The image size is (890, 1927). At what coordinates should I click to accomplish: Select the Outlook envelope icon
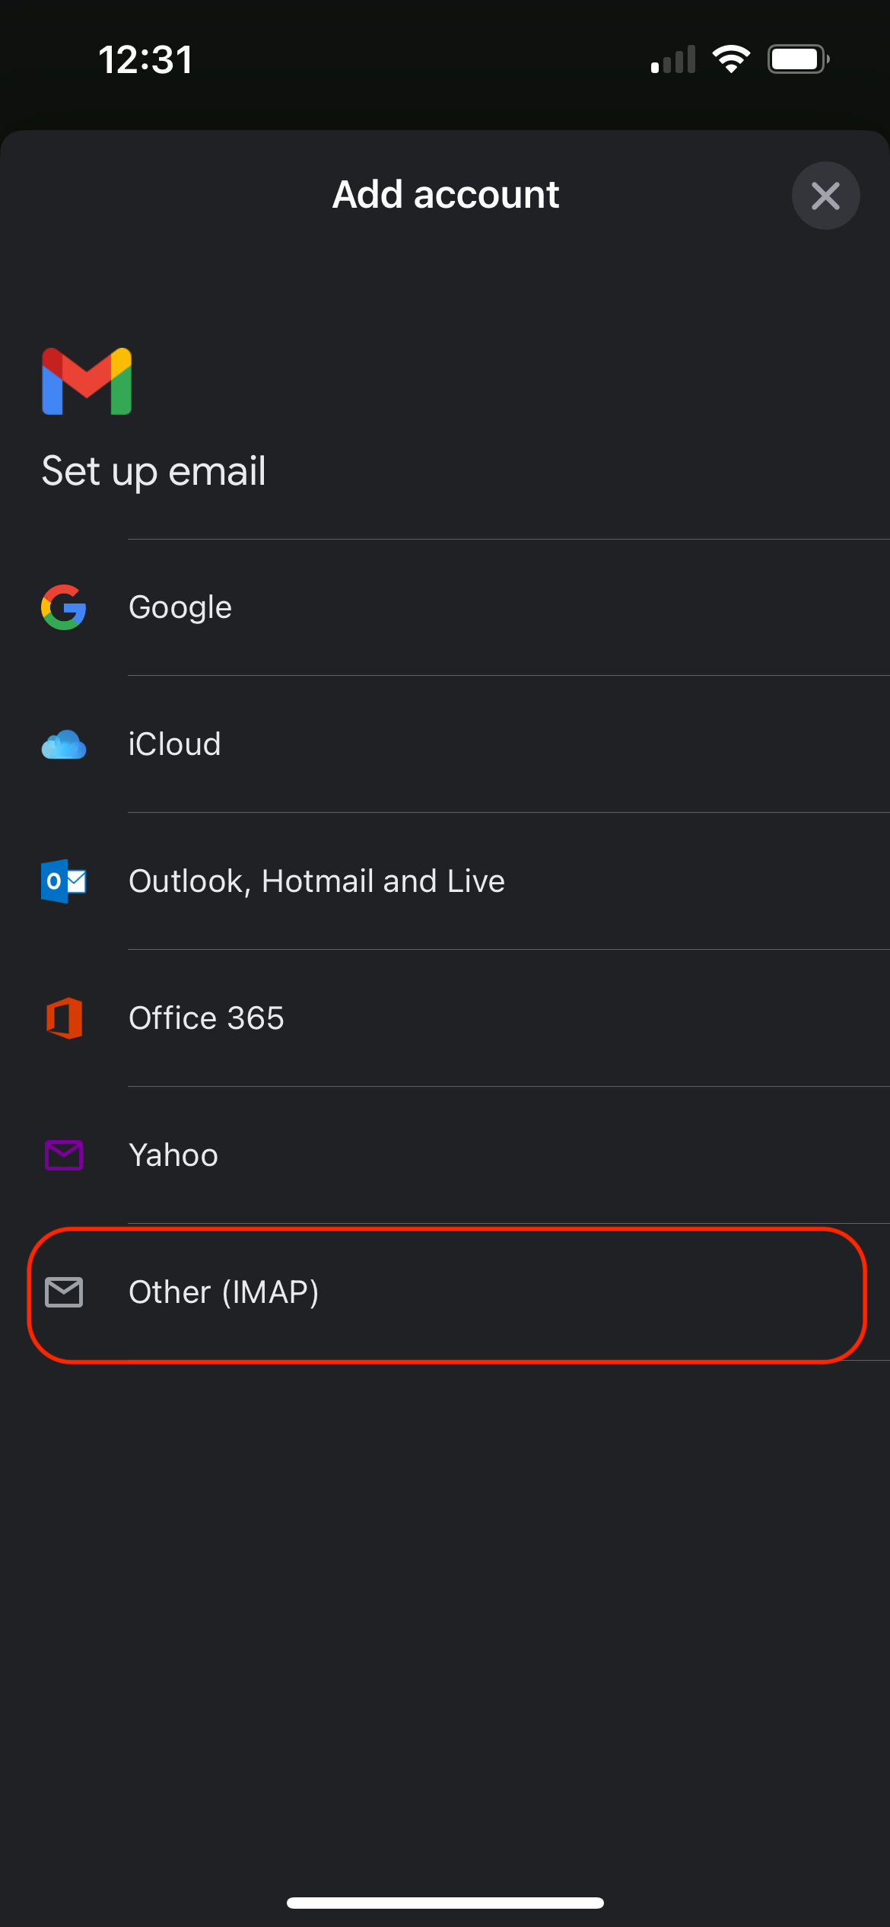63,881
